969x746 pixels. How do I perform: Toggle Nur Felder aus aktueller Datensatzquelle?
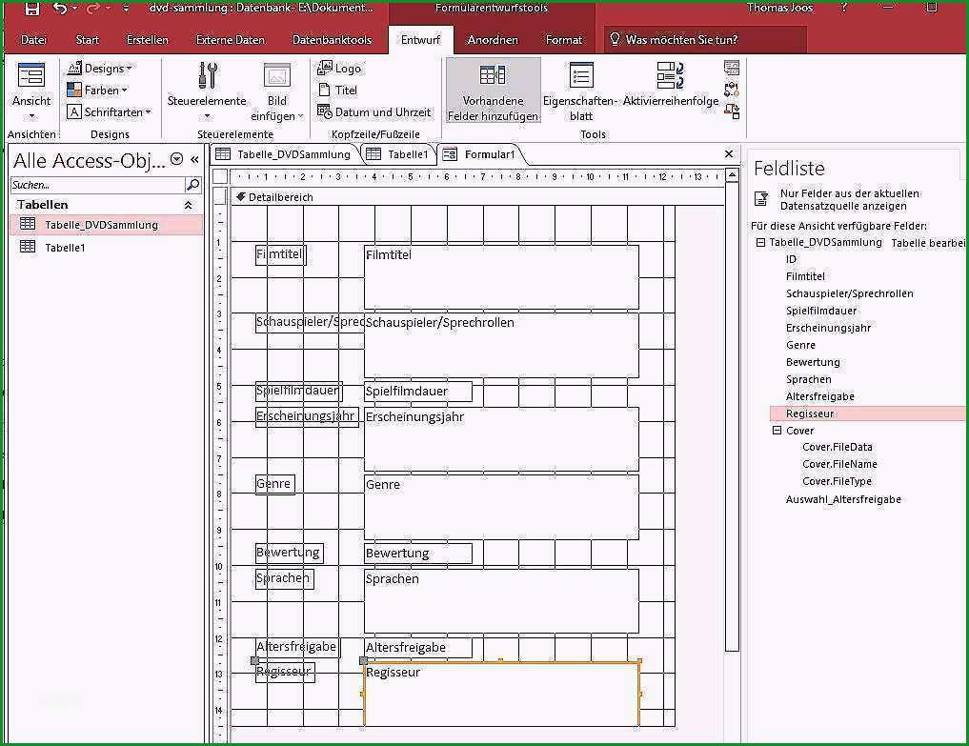coord(761,199)
